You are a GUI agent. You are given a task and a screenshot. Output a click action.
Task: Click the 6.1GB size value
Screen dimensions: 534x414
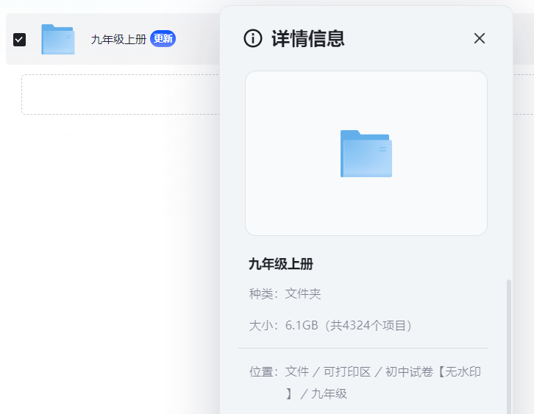pos(302,325)
